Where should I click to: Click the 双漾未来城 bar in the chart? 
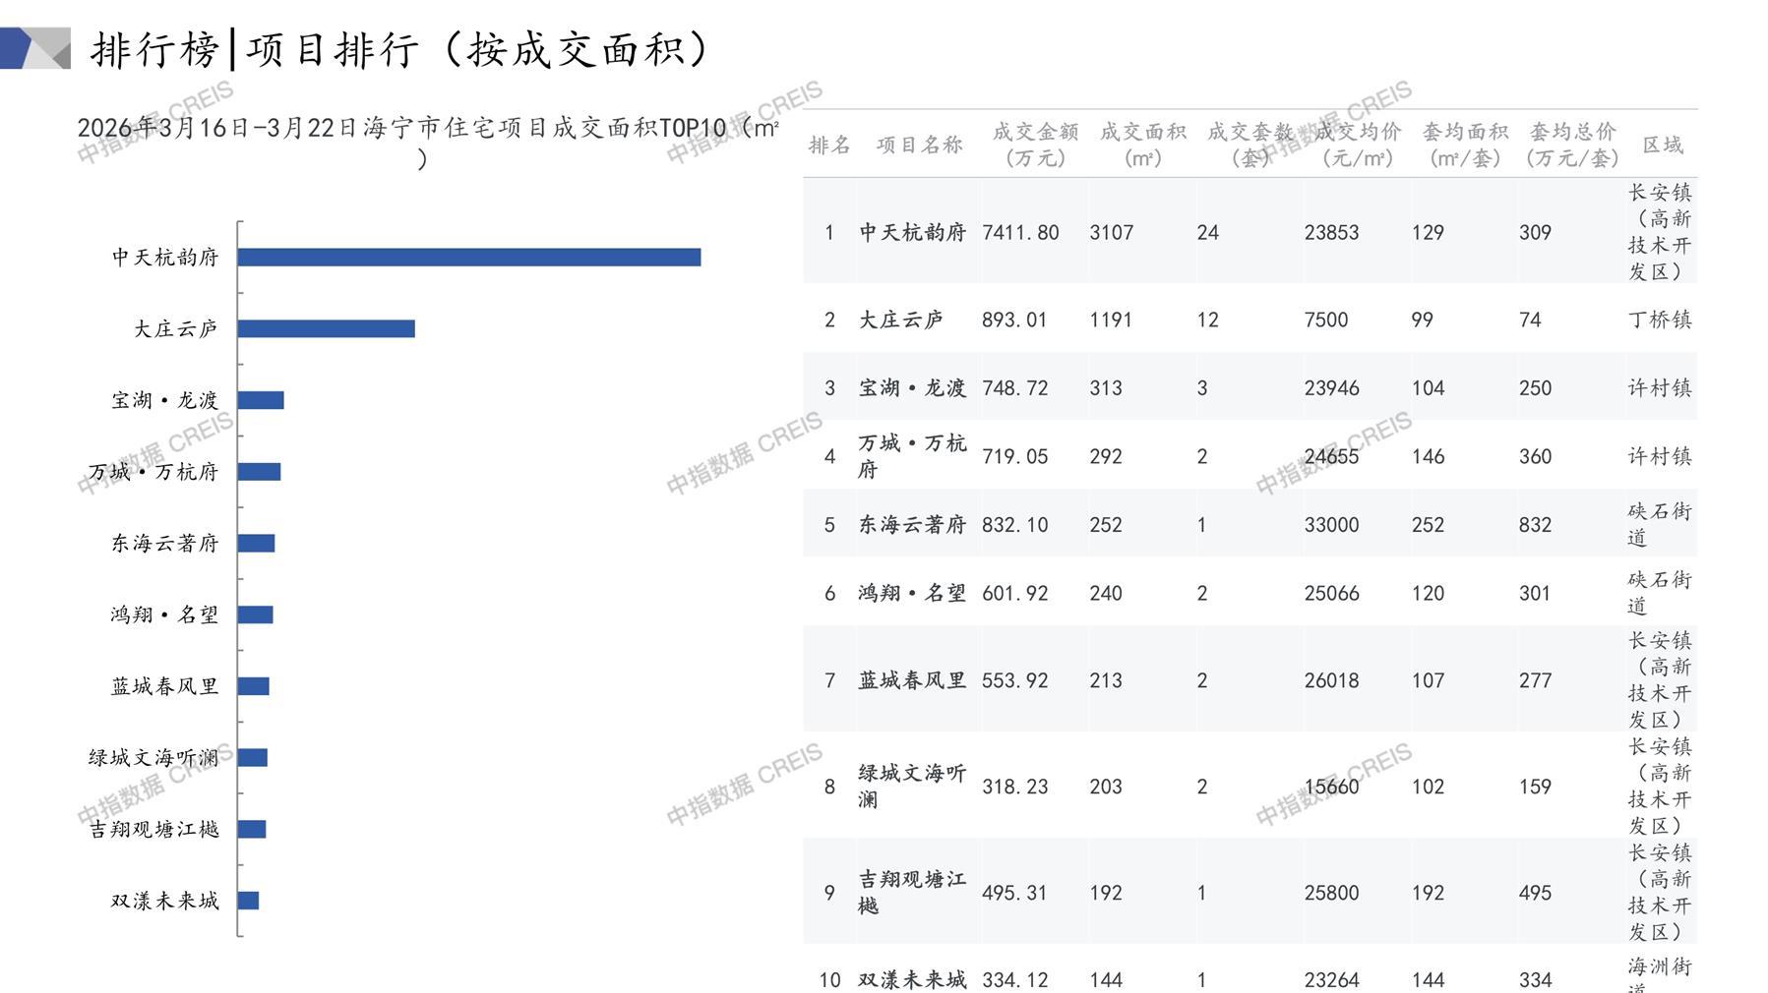(x=248, y=901)
